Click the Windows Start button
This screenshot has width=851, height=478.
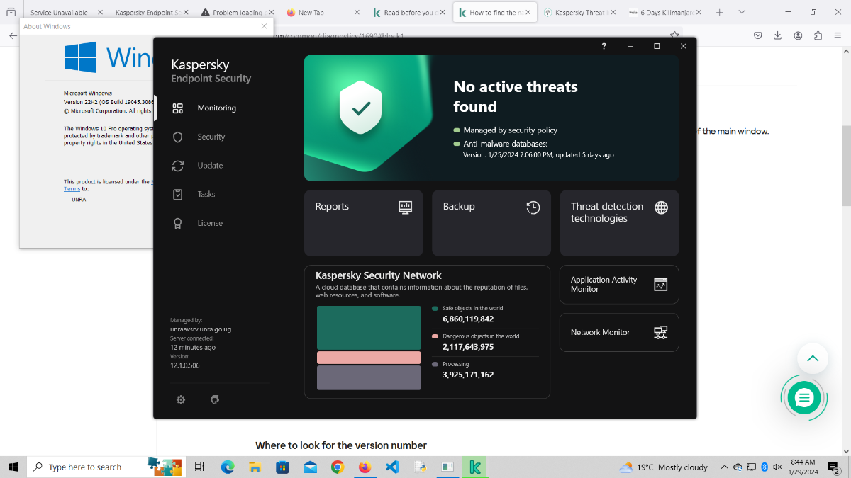(13, 467)
